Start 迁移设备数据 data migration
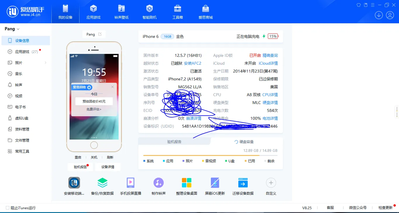Screen dimensions: 399x213 click(243, 186)
